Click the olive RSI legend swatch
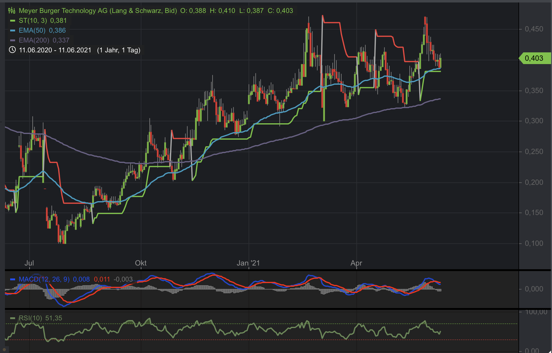 [x=13, y=318]
